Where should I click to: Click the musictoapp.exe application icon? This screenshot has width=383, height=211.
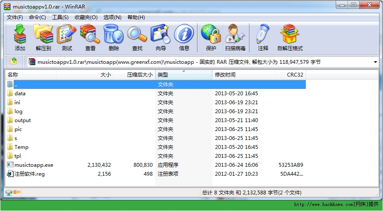[x=10, y=165]
